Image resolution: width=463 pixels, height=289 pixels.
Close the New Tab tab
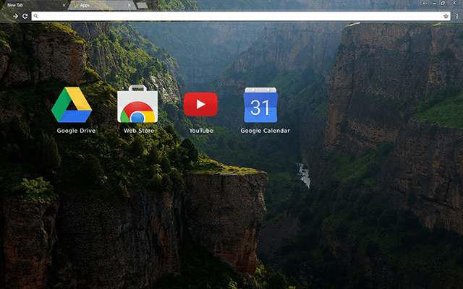(64, 4)
